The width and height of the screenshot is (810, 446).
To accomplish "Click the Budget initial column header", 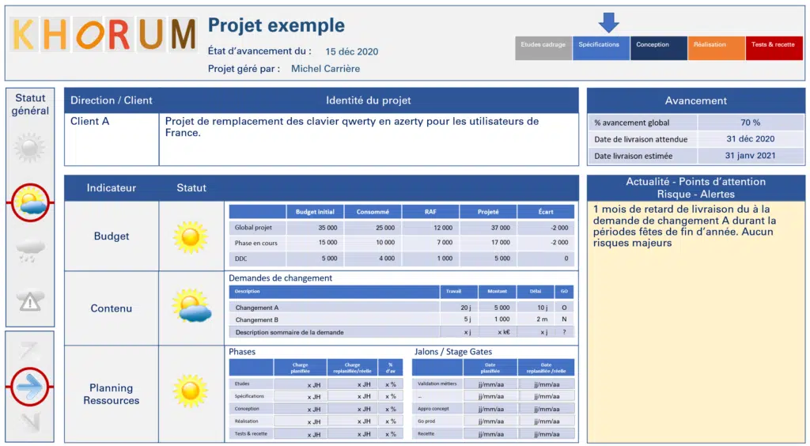I will pyautogui.click(x=315, y=212).
